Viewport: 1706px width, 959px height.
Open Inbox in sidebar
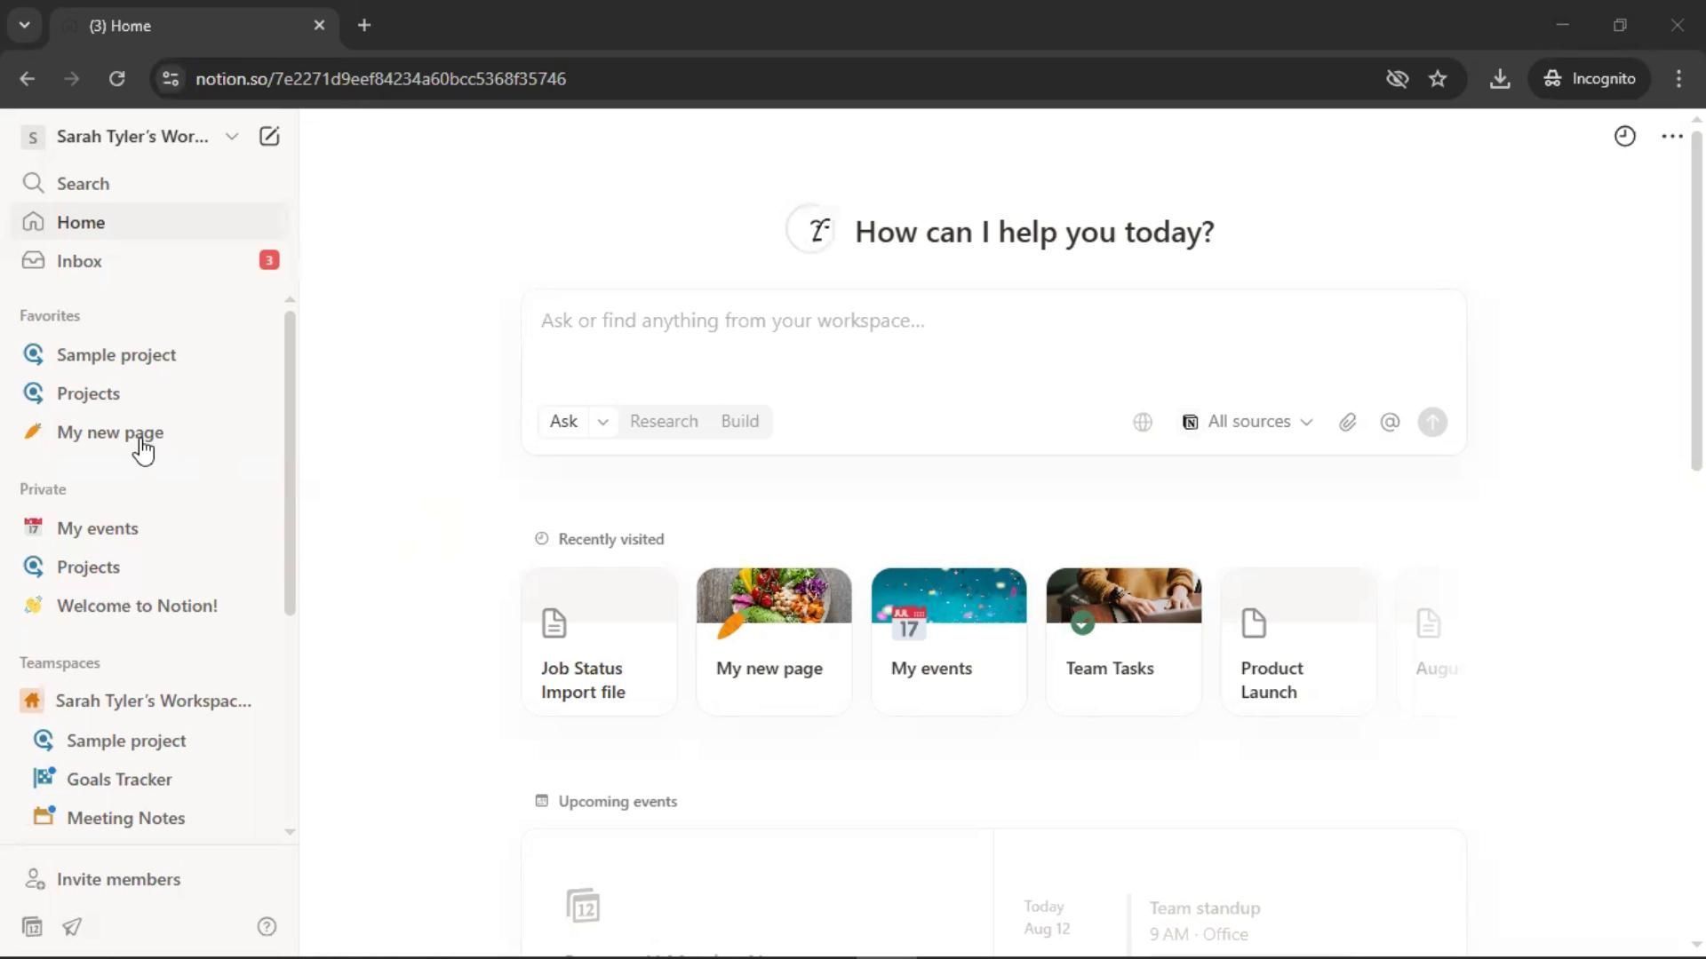tap(80, 261)
